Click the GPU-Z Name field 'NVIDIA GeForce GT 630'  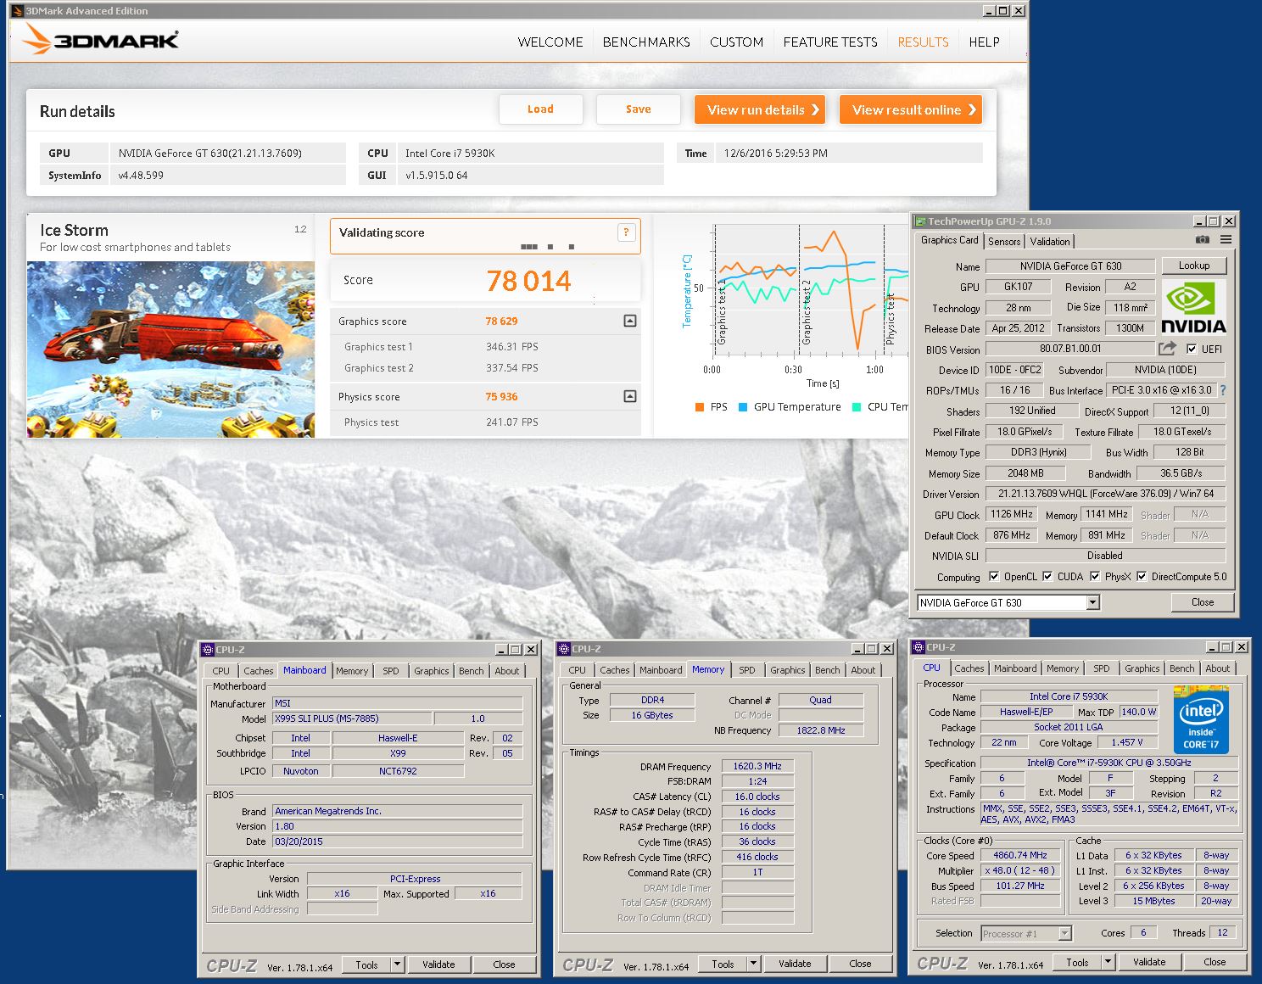click(1070, 266)
